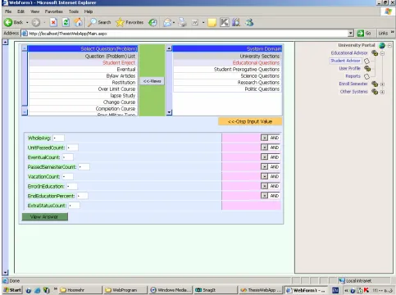Open the Favorites star icon
This screenshot has width=396, height=295.
pyautogui.click(x=120, y=22)
